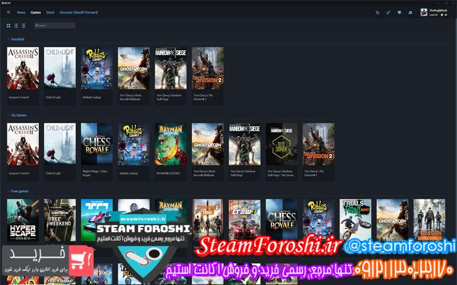Click the games search field
The width and height of the screenshot is (457, 285).
coord(55,26)
